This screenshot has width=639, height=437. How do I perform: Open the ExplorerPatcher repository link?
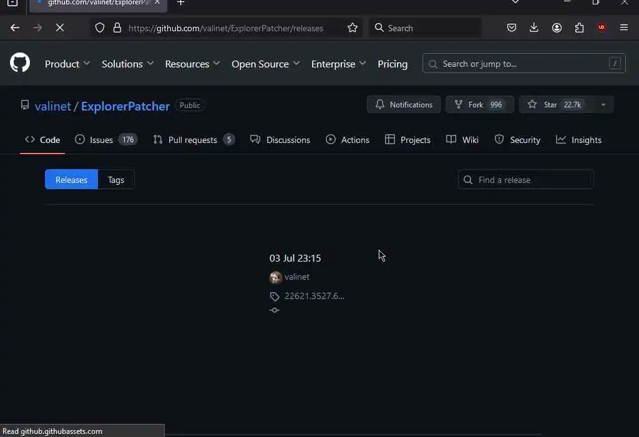pos(125,106)
